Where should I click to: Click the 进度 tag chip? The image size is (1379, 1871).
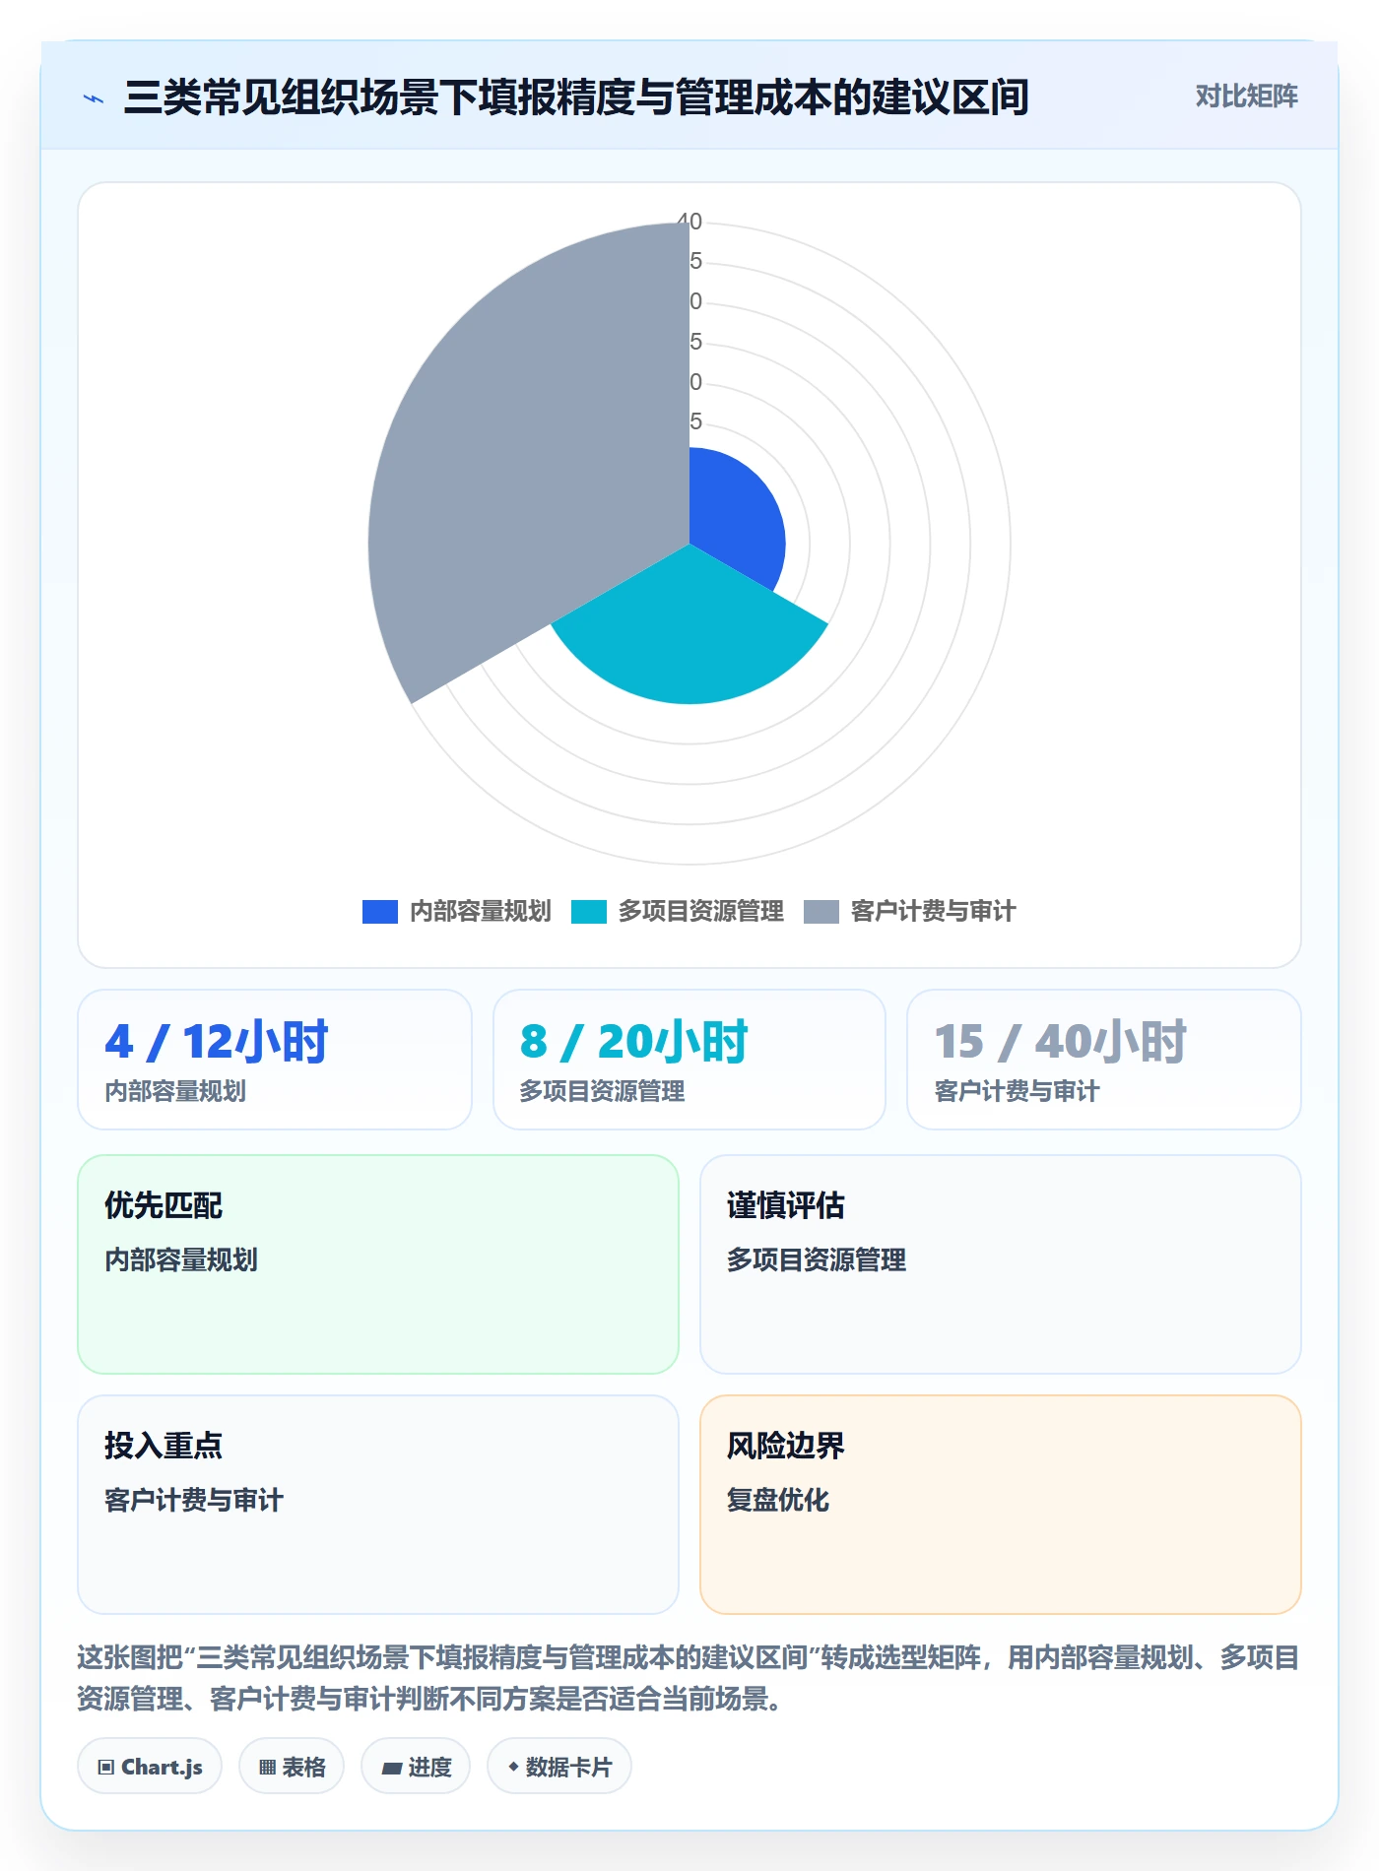[x=416, y=1767]
